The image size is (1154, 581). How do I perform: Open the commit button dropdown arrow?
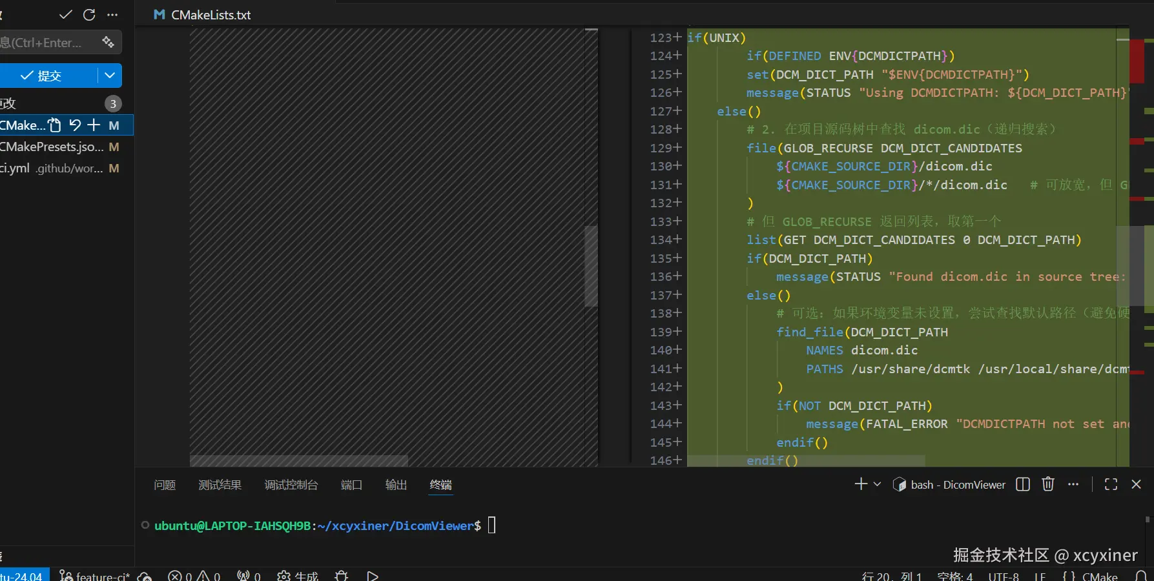coord(110,76)
